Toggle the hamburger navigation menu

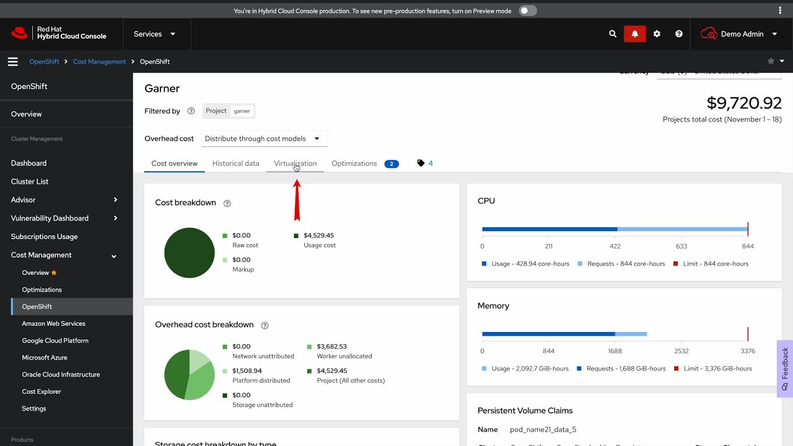coord(12,61)
